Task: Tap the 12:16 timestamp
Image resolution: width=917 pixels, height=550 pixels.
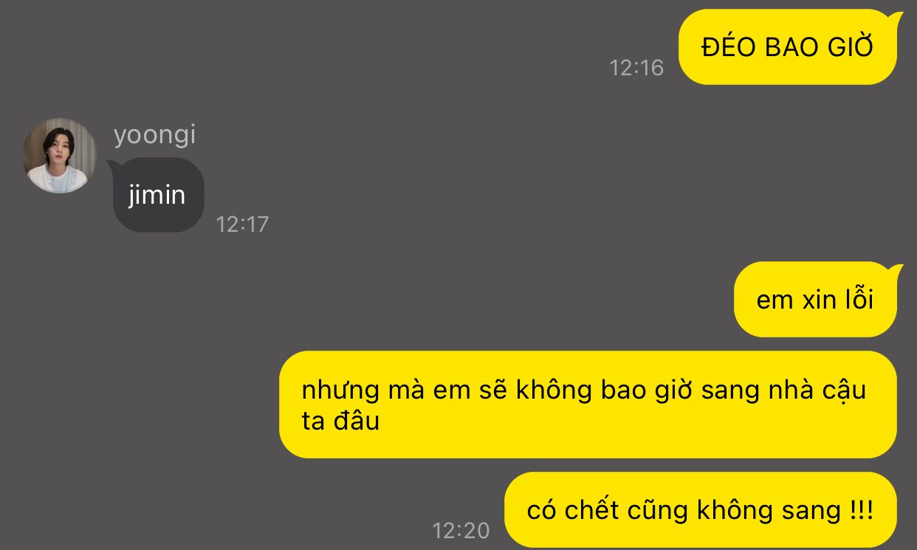Action: point(636,68)
